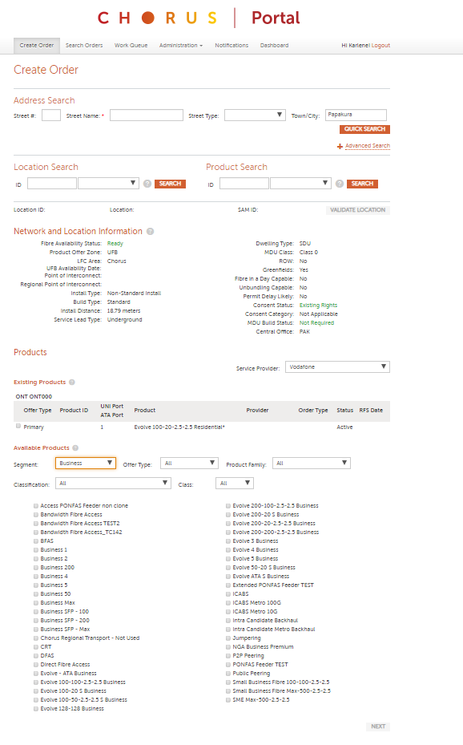Select the Intra Candidate Backhaul checkbox

pos(228,621)
